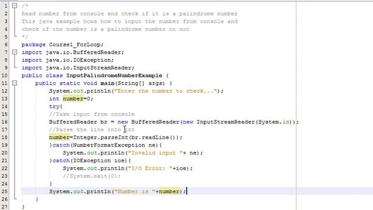Click comment line starting This java example
Image resolution: width=373 pixels, height=210 pixels.
129,22
